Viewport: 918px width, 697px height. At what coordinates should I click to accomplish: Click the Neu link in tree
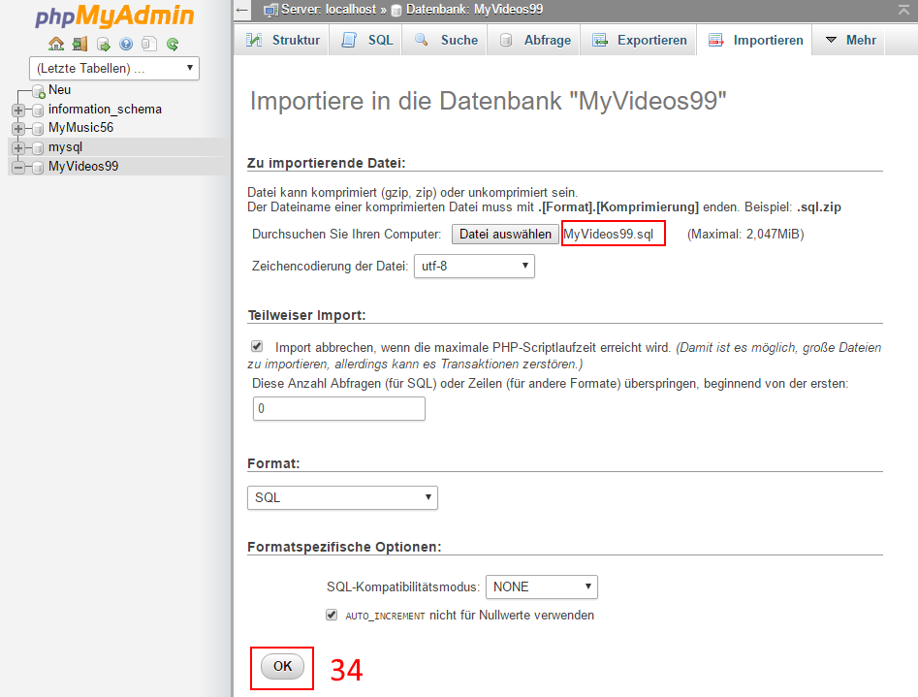(60, 89)
